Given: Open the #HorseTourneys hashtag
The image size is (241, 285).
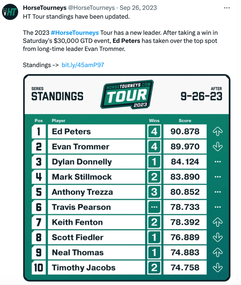Looking at the screenshot, I should [x=75, y=33].
